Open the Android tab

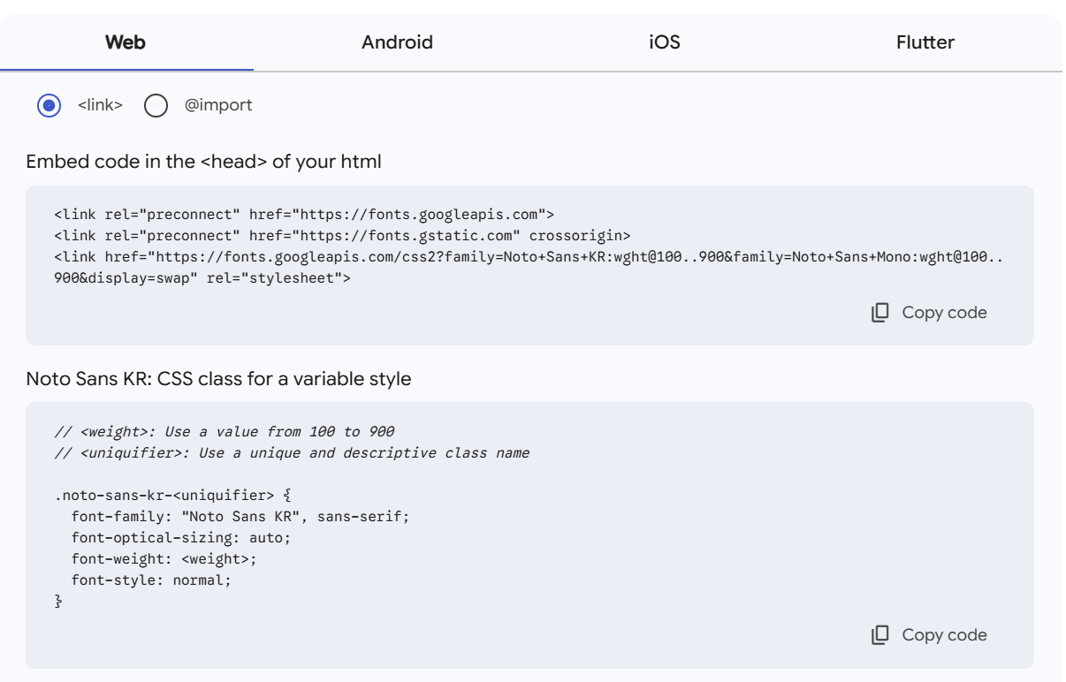[397, 42]
